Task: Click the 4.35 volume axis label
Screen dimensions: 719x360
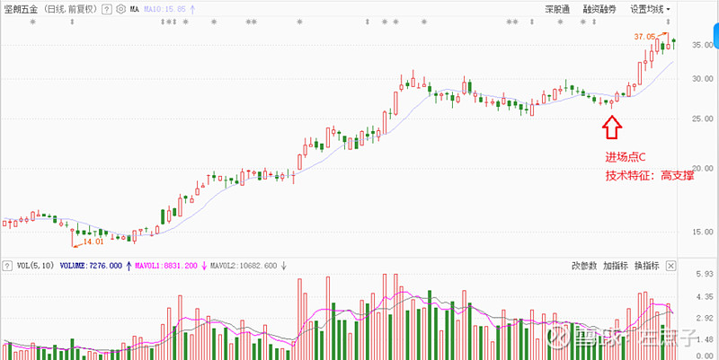Action: tap(705, 297)
